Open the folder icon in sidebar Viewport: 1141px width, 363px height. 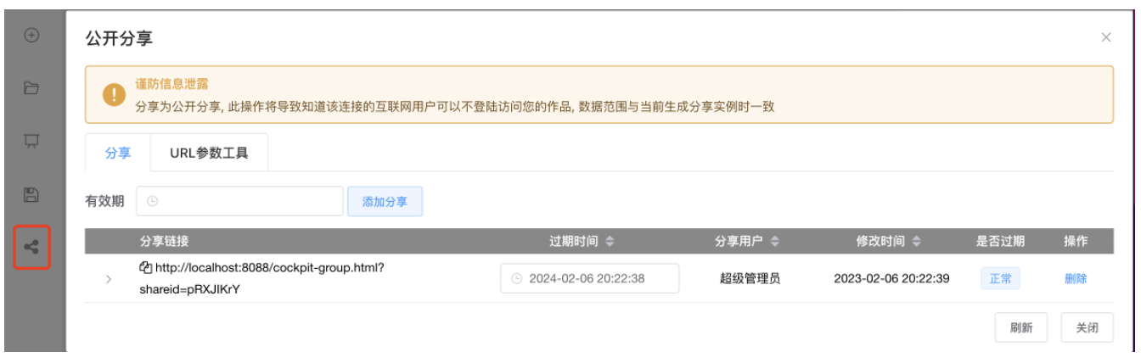[32, 88]
